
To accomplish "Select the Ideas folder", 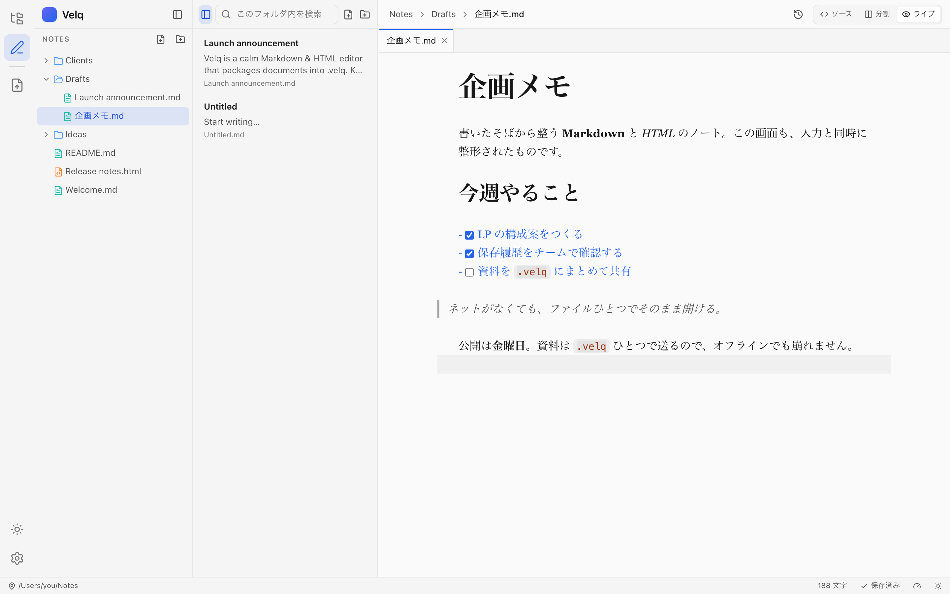I will 113,134.
